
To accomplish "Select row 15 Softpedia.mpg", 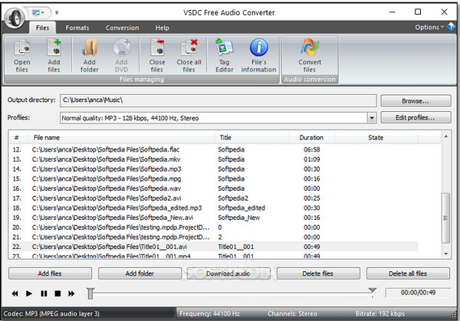I will (214, 179).
